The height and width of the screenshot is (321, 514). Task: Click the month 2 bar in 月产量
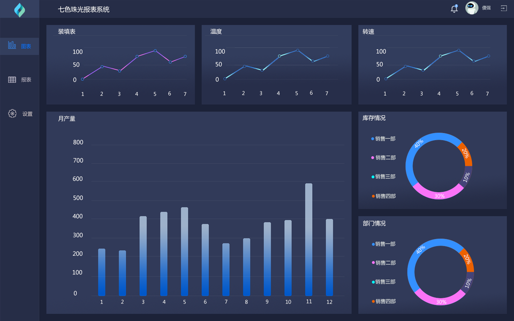[122, 273]
